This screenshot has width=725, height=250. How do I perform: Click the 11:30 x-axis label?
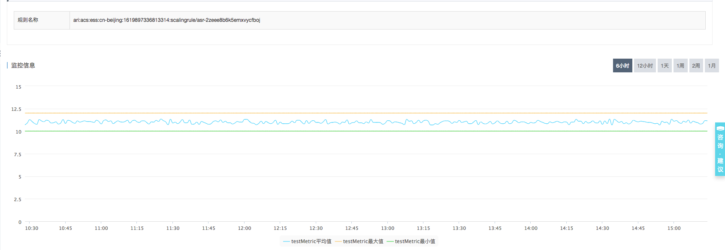click(x=173, y=228)
